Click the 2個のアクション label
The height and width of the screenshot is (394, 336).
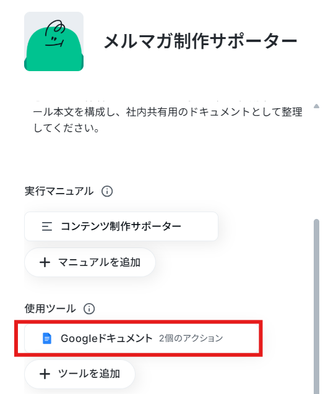coord(191,338)
